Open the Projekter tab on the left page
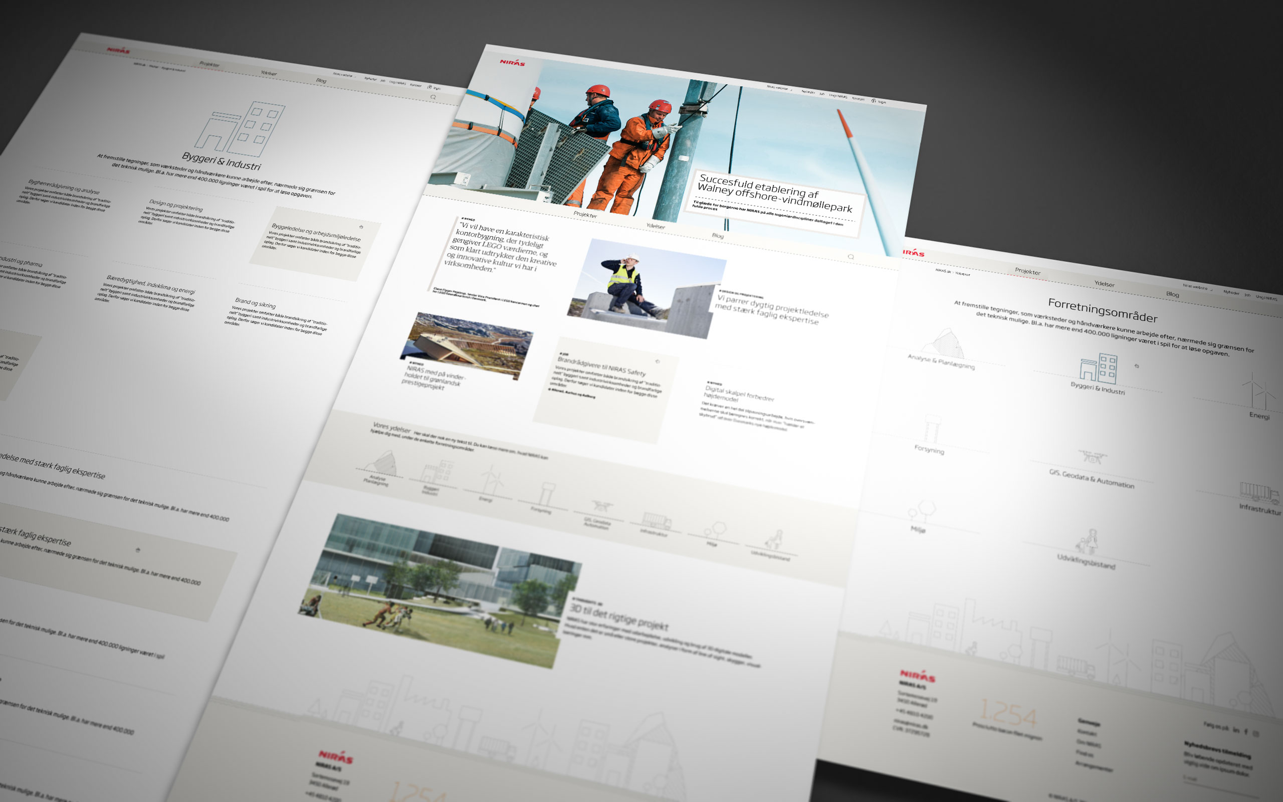 [x=209, y=64]
